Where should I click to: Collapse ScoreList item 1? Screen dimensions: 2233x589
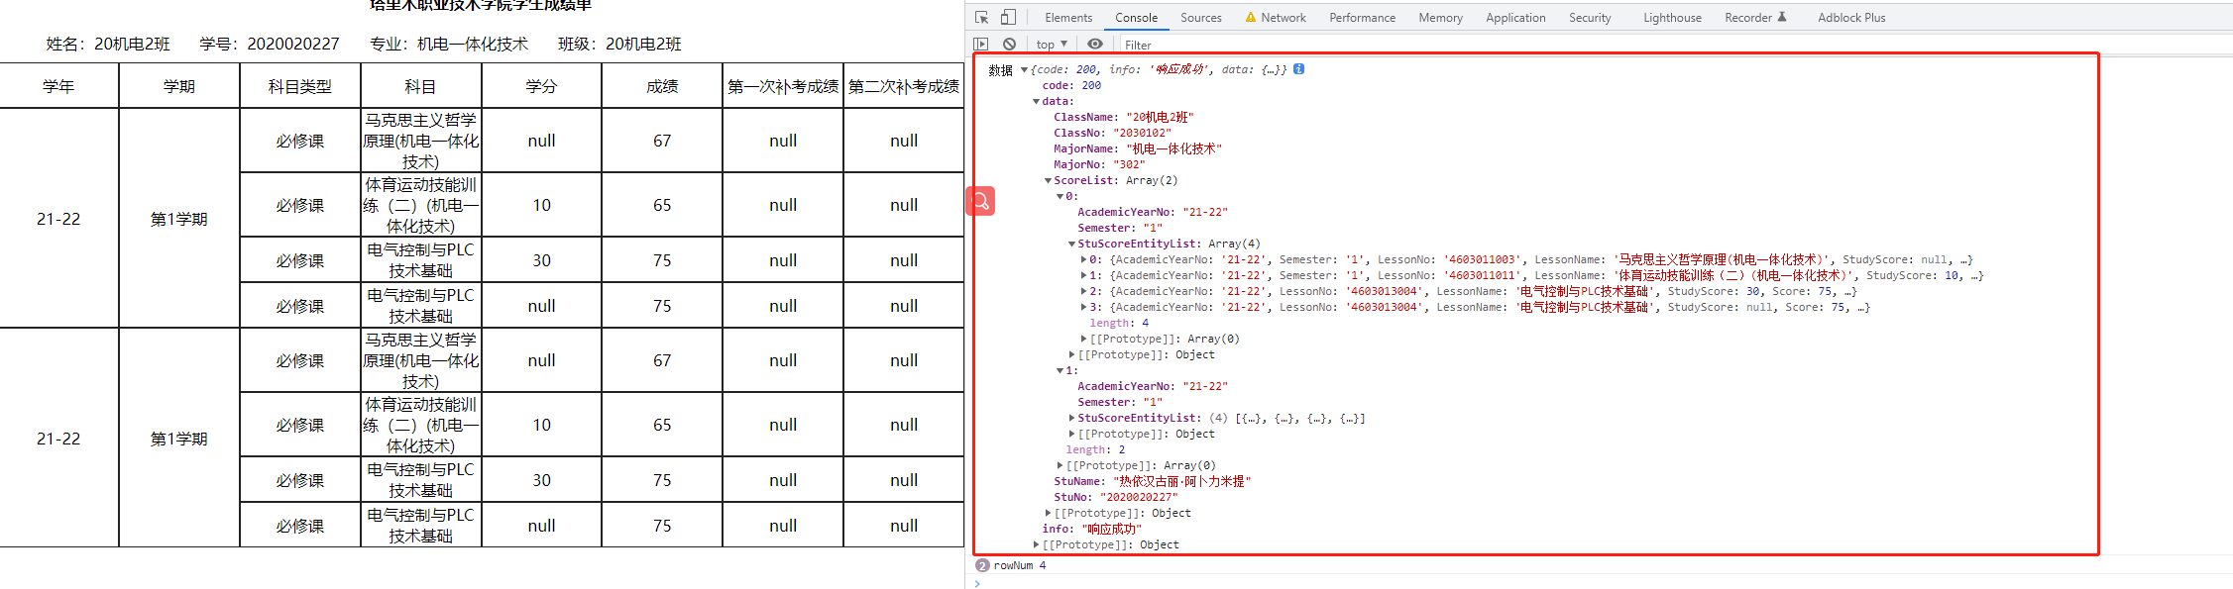tap(1060, 370)
